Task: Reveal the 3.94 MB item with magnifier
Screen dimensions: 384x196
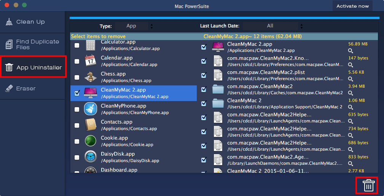Action: click(351, 93)
